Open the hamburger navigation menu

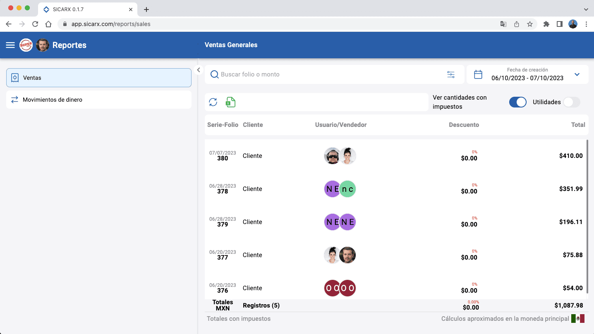(10, 45)
